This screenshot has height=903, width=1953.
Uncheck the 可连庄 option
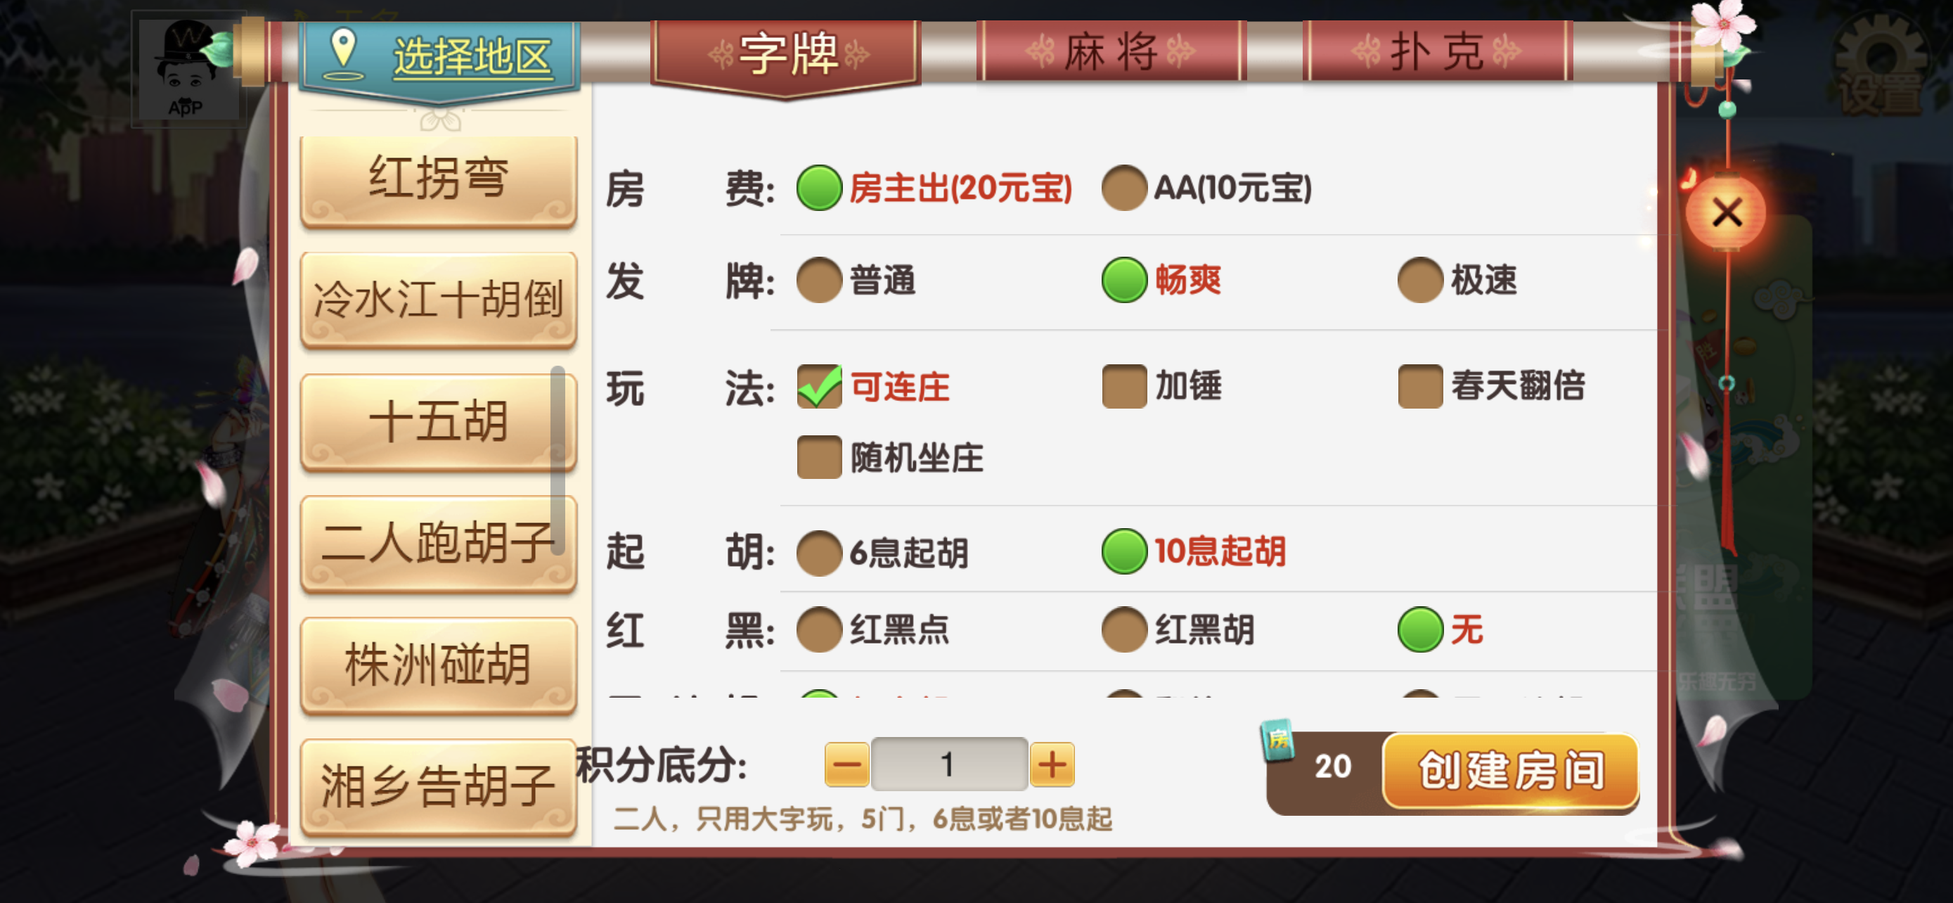point(819,387)
